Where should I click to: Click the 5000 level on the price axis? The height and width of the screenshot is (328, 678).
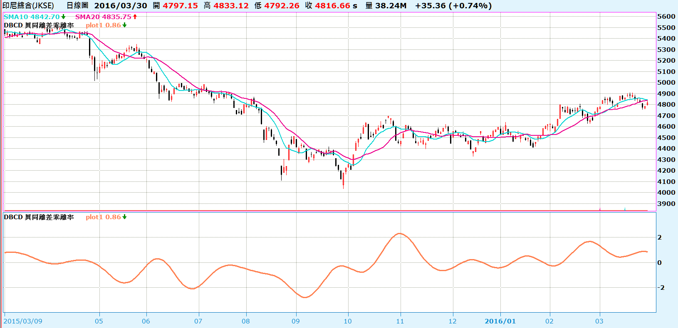tap(666, 83)
